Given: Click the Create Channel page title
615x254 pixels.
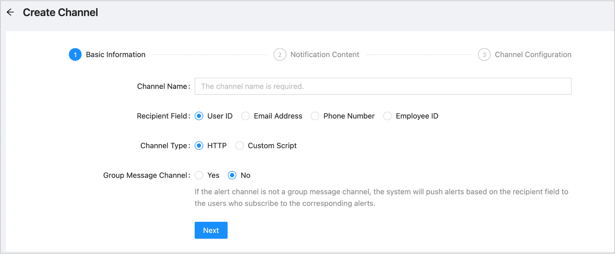Looking at the screenshot, I should 60,12.
